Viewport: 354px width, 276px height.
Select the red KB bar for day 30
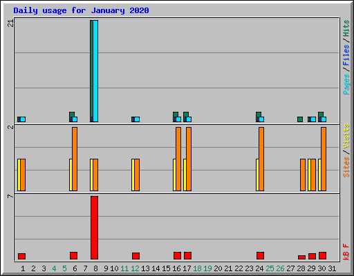click(x=322, y=255)
